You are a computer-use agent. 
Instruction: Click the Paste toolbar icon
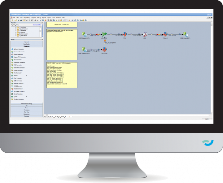point(32,20)
